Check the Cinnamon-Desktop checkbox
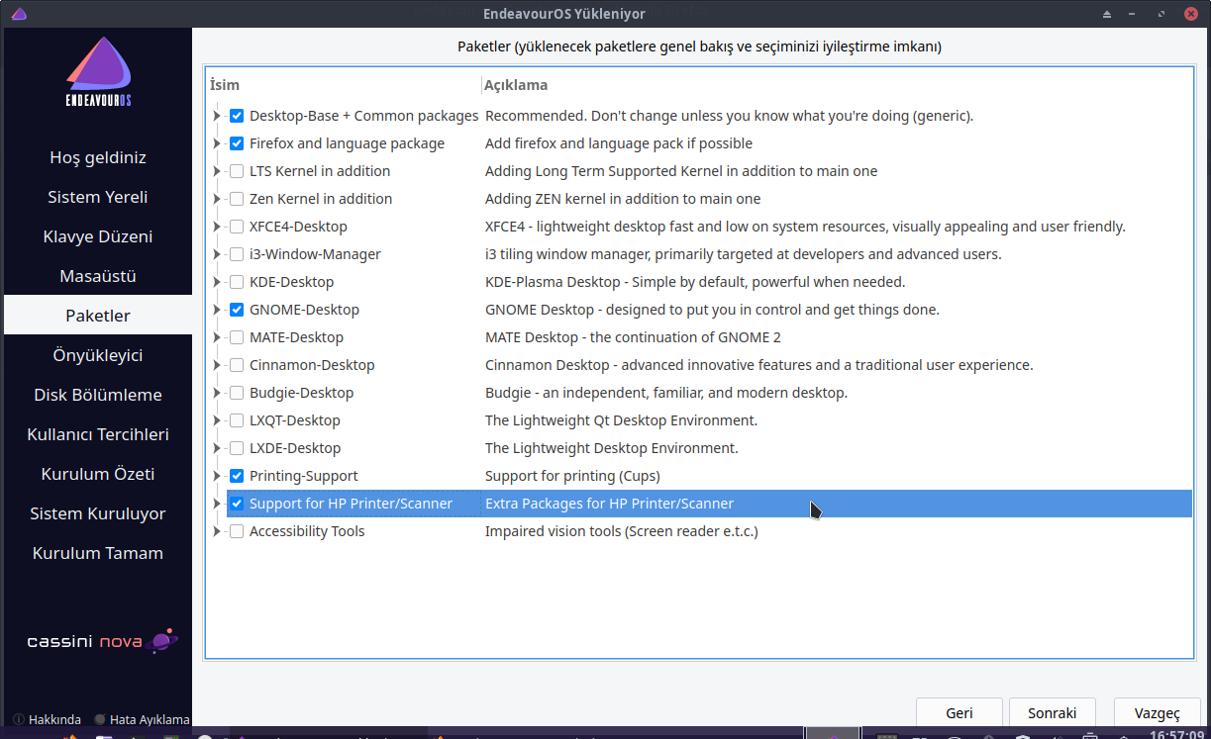The height and width of the screenshot is (739, 1211). pos(237,365)
